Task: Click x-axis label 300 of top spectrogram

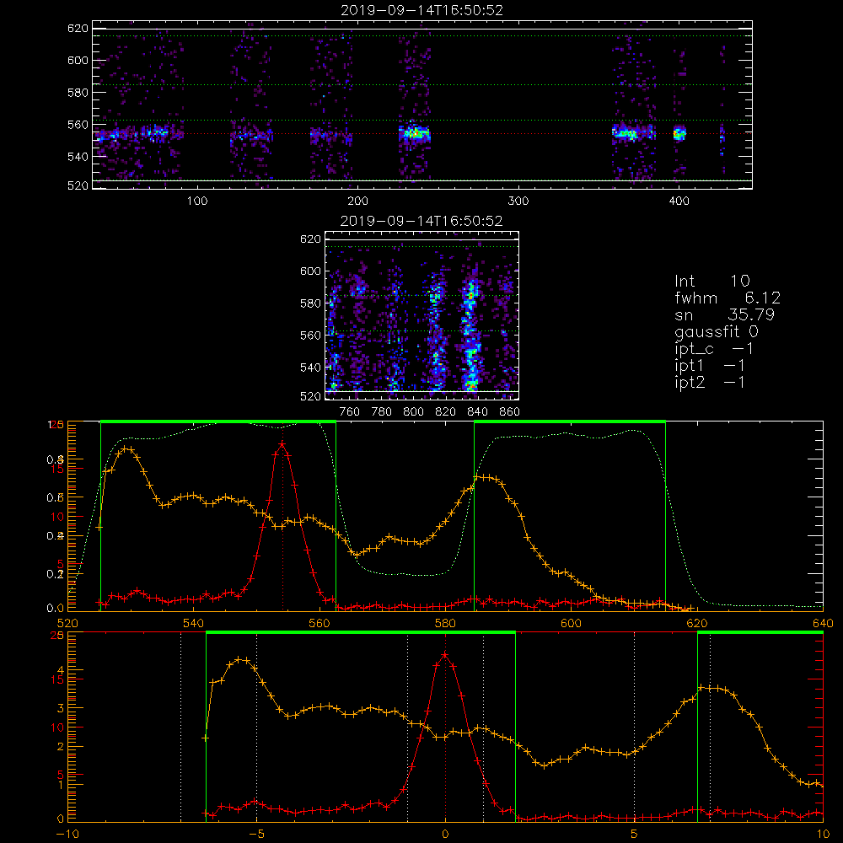Action: click(518, 201)
